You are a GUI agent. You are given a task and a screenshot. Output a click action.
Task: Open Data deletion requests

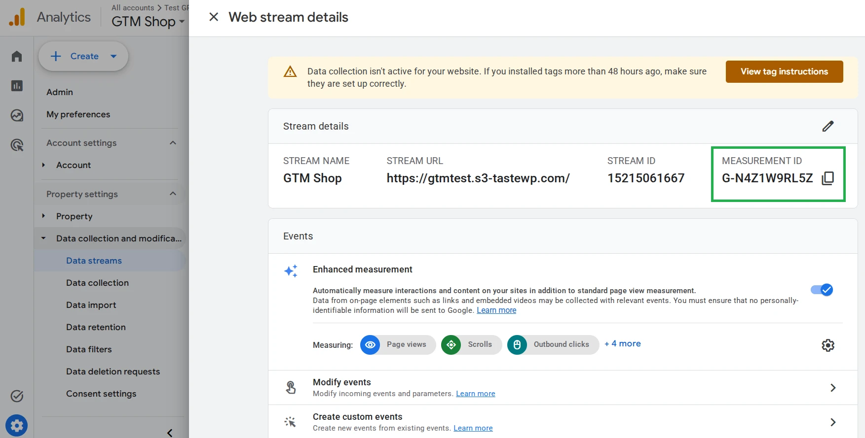coord(113,371)
